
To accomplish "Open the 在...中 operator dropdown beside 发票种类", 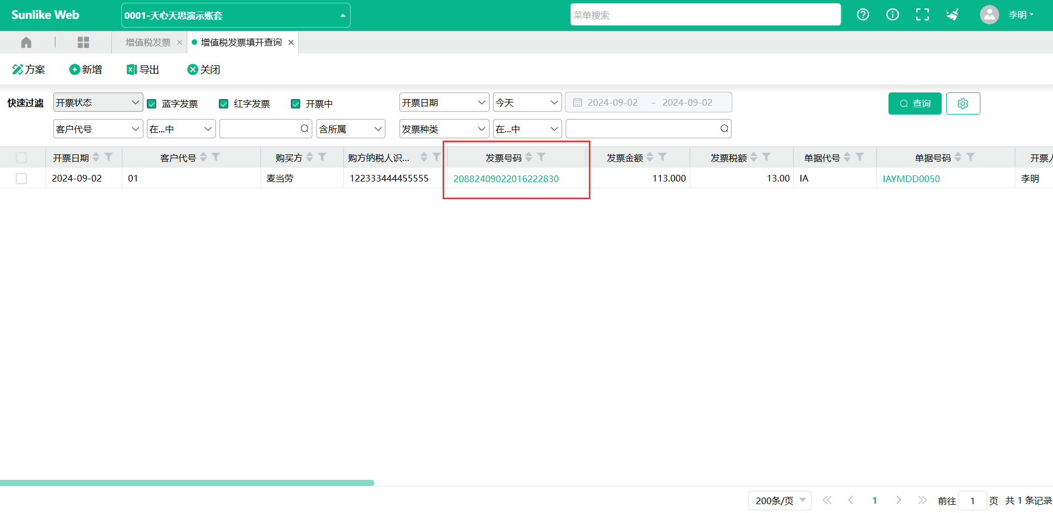I will coord(527,129).
